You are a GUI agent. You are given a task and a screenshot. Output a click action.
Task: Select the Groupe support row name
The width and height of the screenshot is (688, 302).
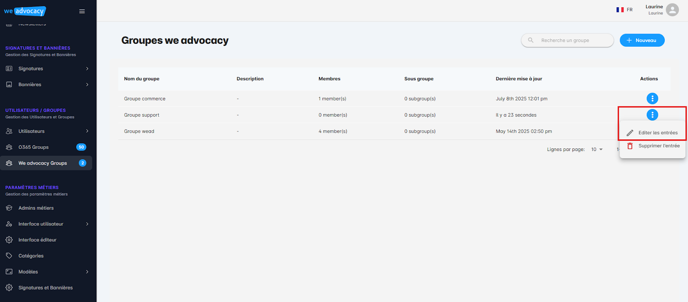[x=141, y=115]
